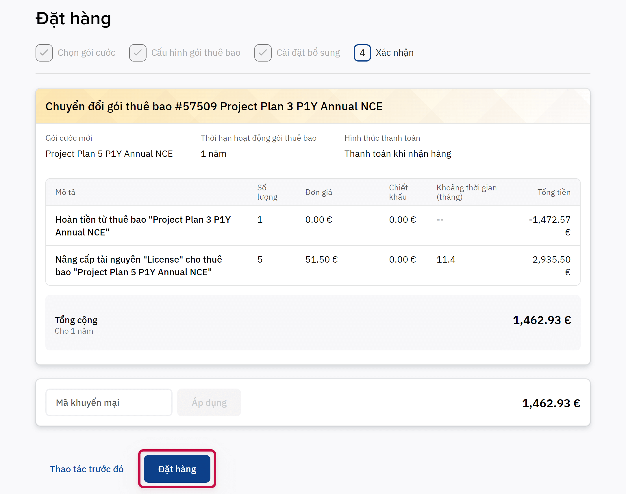Click the step 4 number badge
Image resolution: width=626 pixels, height=494 pixels.
[362, 53]
